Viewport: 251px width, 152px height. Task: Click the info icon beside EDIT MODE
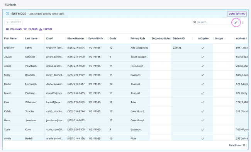coord(7,14)
